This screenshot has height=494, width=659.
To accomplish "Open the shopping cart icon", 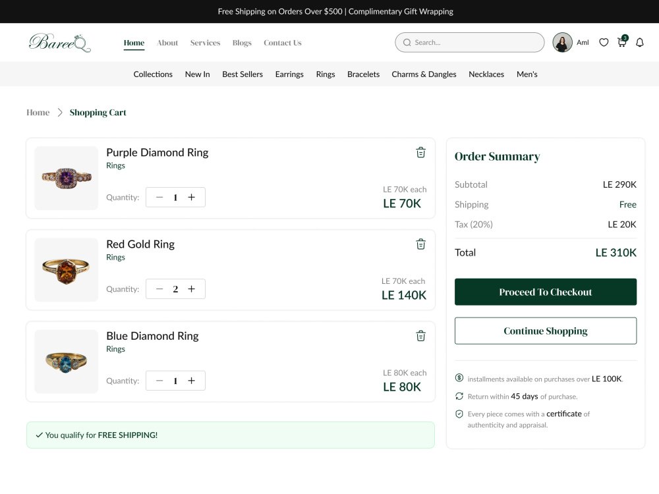I will [622, 41].
